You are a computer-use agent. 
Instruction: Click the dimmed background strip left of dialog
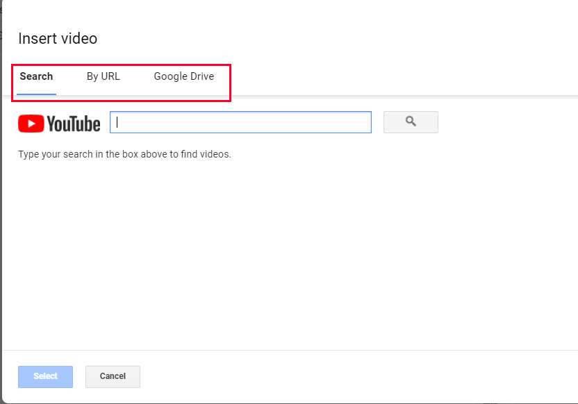pos(1,208)
